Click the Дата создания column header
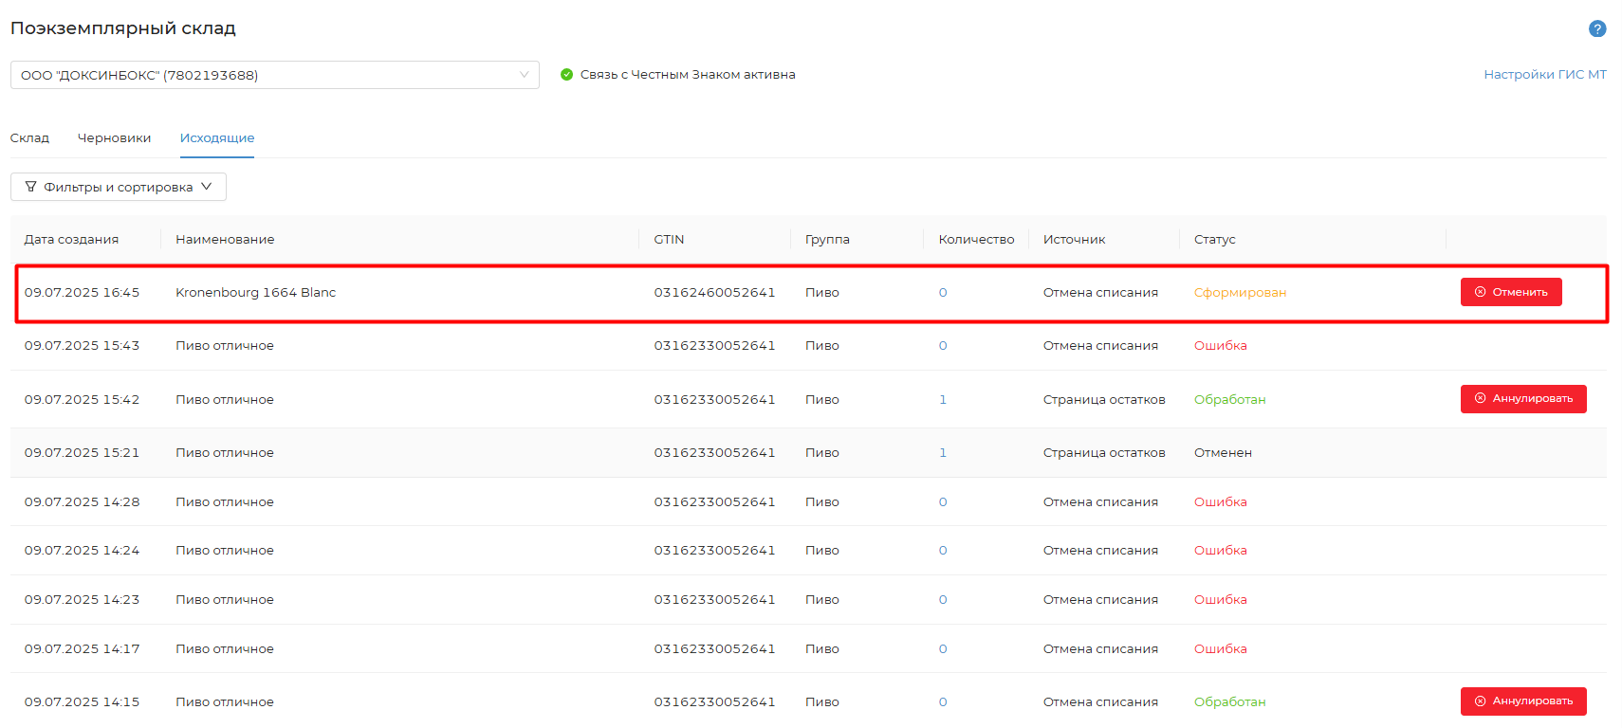Screen dimensions: 1622x728 pyautogui.click(x=71, y=240)
